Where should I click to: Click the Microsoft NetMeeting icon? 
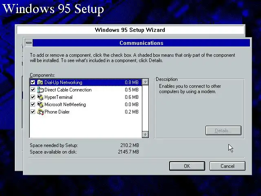point(40,105)
